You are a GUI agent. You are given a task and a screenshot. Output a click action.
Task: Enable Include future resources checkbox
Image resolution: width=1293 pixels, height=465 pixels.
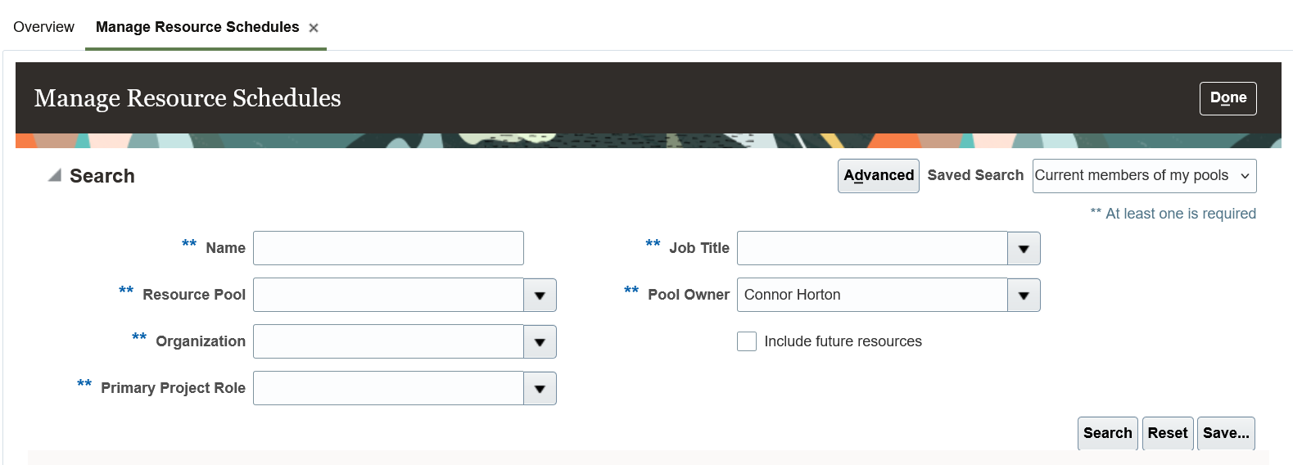(x=747, y=341)
